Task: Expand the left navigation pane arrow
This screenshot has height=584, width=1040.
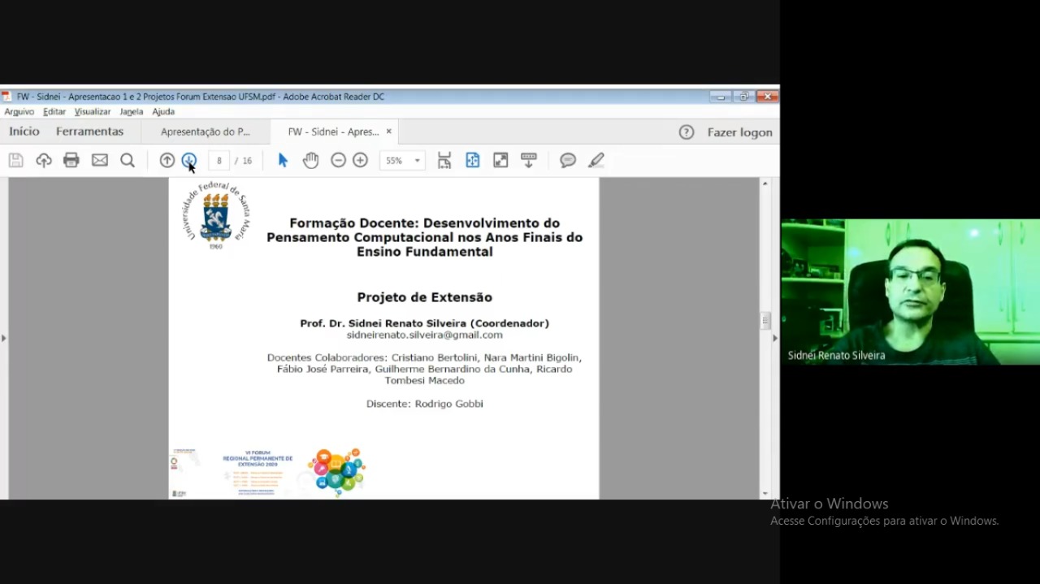Action: (x=3, y=338)
